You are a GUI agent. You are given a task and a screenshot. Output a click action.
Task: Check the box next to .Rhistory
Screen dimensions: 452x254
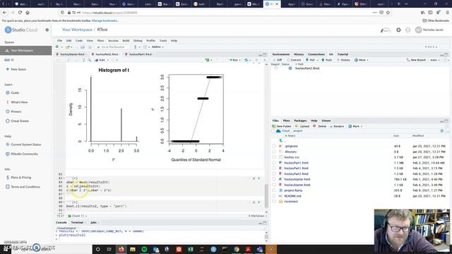[x=274, y=152]
